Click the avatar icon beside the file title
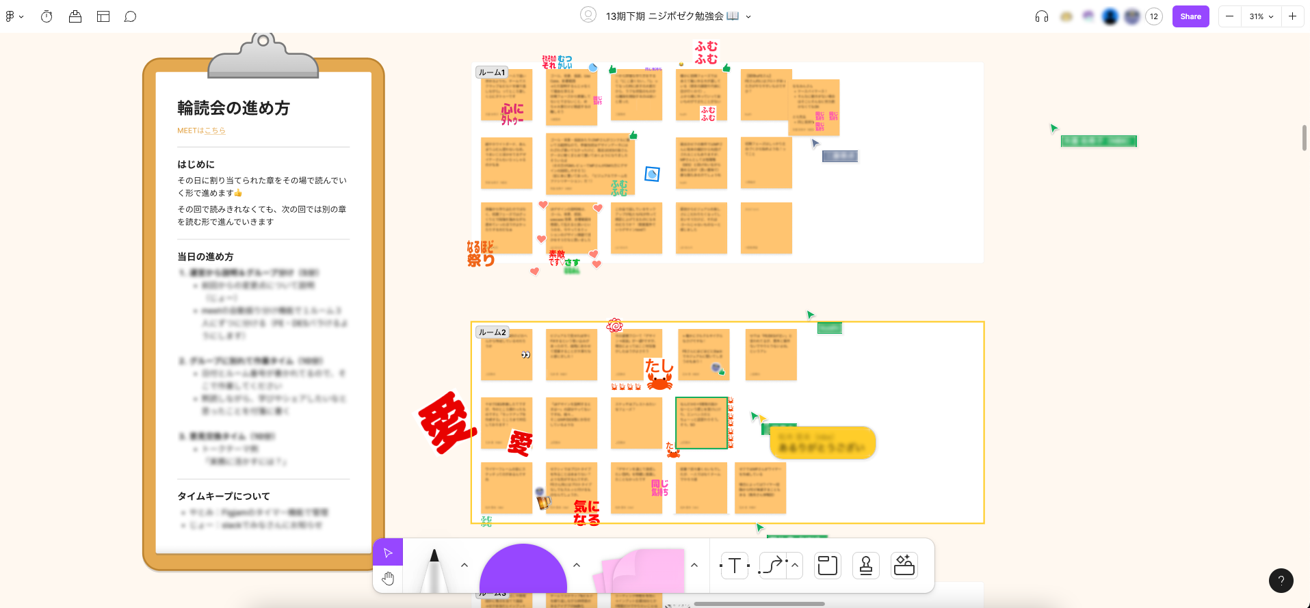1310x608 pixels. coord(588,15)
